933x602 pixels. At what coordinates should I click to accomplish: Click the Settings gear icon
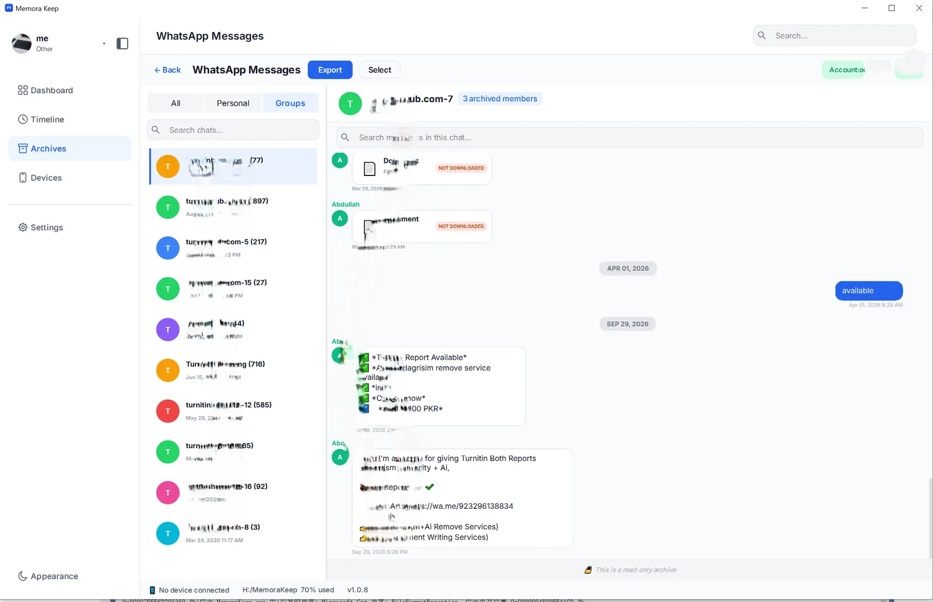[x=23, y=227]
